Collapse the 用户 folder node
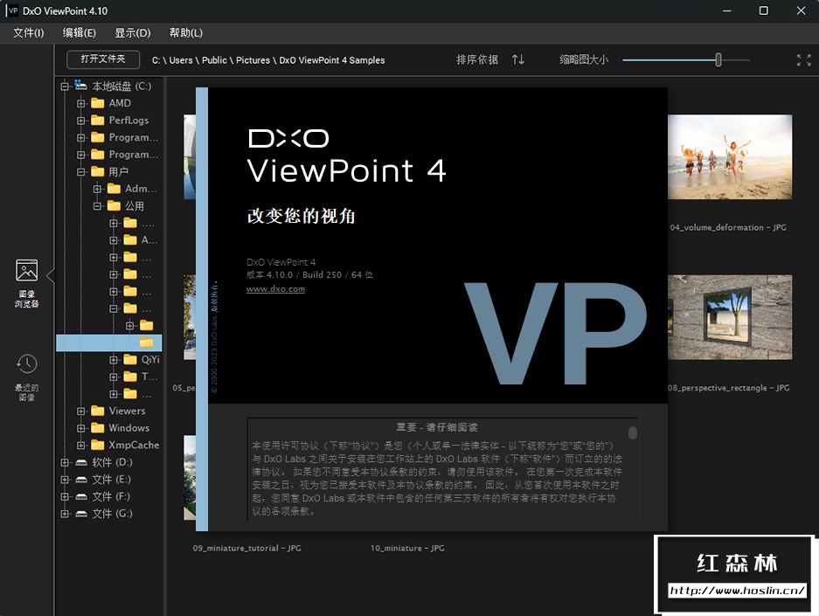Screen dimensions: 819x616 [x=81, y=172]
